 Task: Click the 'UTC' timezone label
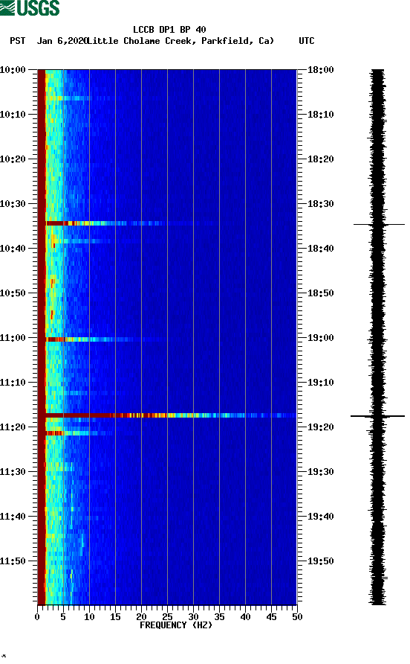307,41
